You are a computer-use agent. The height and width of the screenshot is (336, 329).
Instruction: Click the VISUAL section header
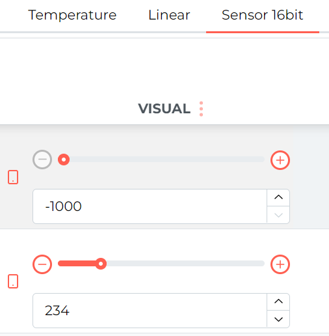164,109
